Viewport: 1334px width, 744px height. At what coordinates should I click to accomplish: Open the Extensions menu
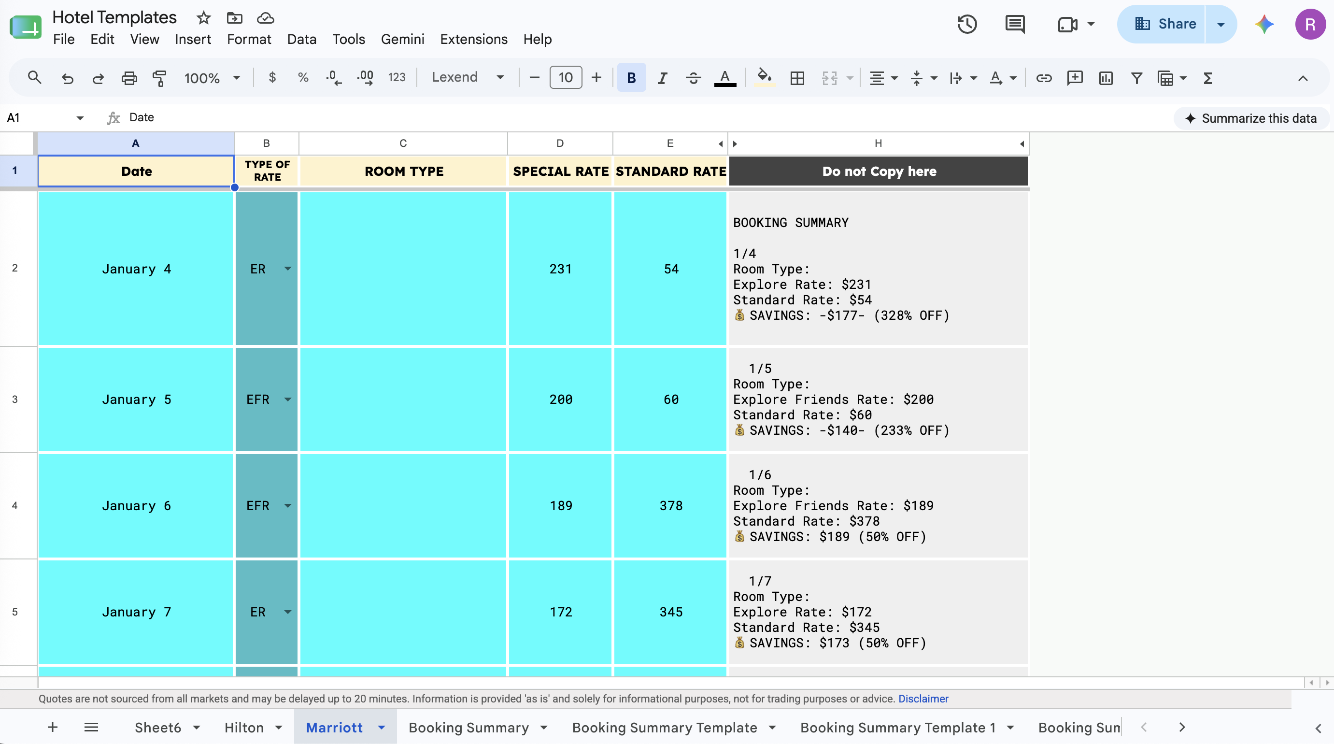pos(473,40)
